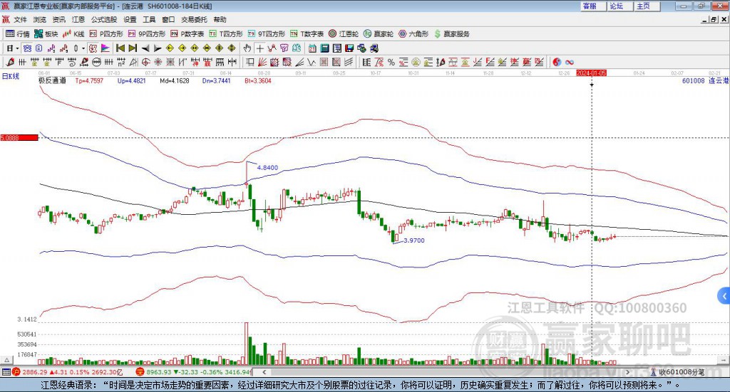Image resolution: width=730 pixels, height=392 pixels.
Task: Open the P四方形 tool
Action: [106, 34]
